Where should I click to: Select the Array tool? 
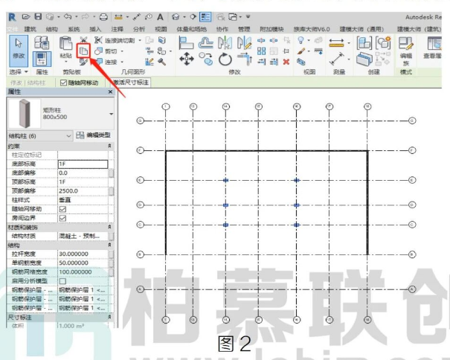261,51
